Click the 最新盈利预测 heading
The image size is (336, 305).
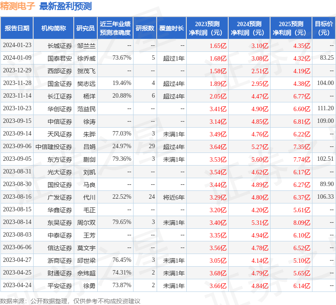[x=65, y=6]
